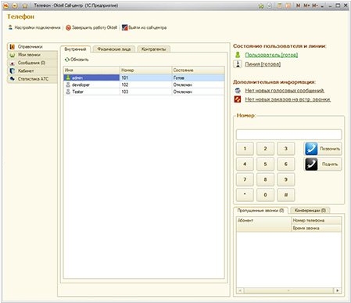Open Нет новых голосовых сообщений link
This screenshot has height=303, width=351.
coord(285,91)
